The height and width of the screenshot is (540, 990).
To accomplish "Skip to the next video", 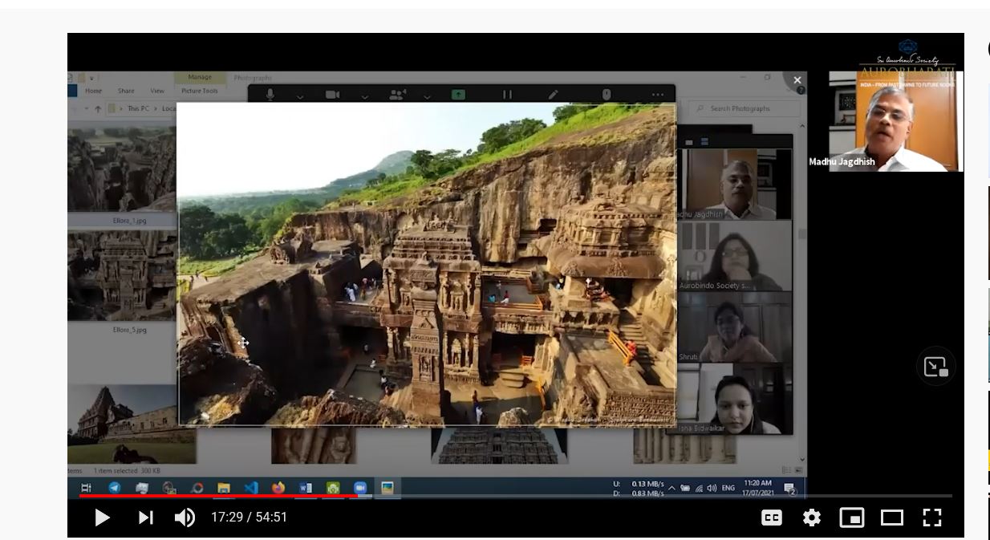I will tap(145, 518).
